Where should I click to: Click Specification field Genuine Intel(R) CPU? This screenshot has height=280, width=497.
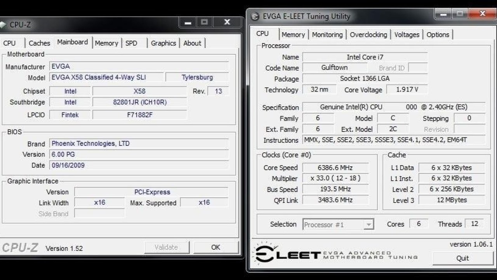pos(394,107)
